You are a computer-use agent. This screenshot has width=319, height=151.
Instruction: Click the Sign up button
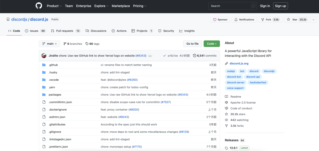click(281, 6)
